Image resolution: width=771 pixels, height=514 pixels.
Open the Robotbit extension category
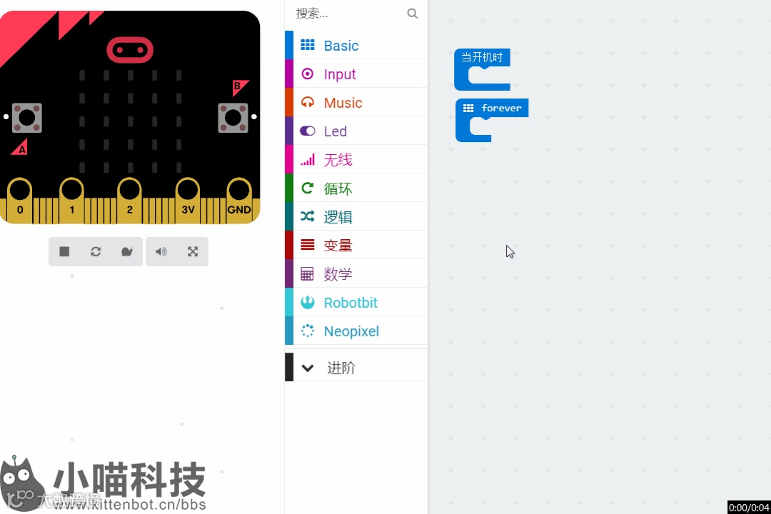pyautogui.click(x=356, y=302)
